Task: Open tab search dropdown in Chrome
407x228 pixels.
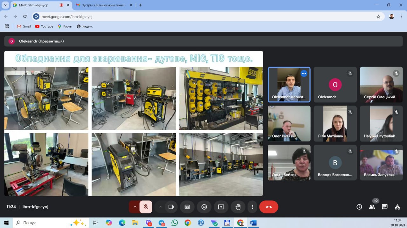Action: [5, 5]
